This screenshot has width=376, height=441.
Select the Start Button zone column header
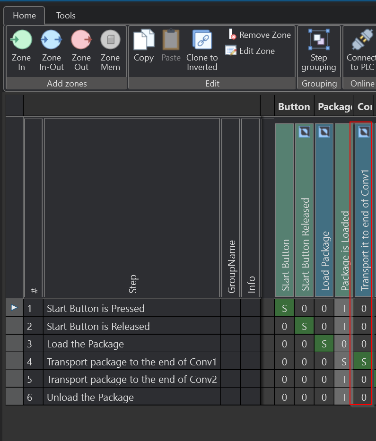(285, 210)
